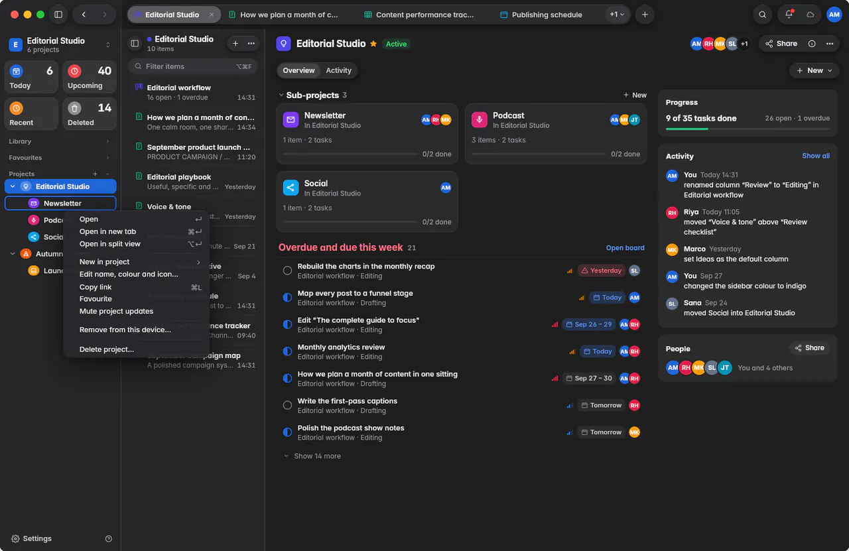Viewport: 849px width, 551px height.
Task: Toggle the sidebar icon in title bar
Action: 58,15
